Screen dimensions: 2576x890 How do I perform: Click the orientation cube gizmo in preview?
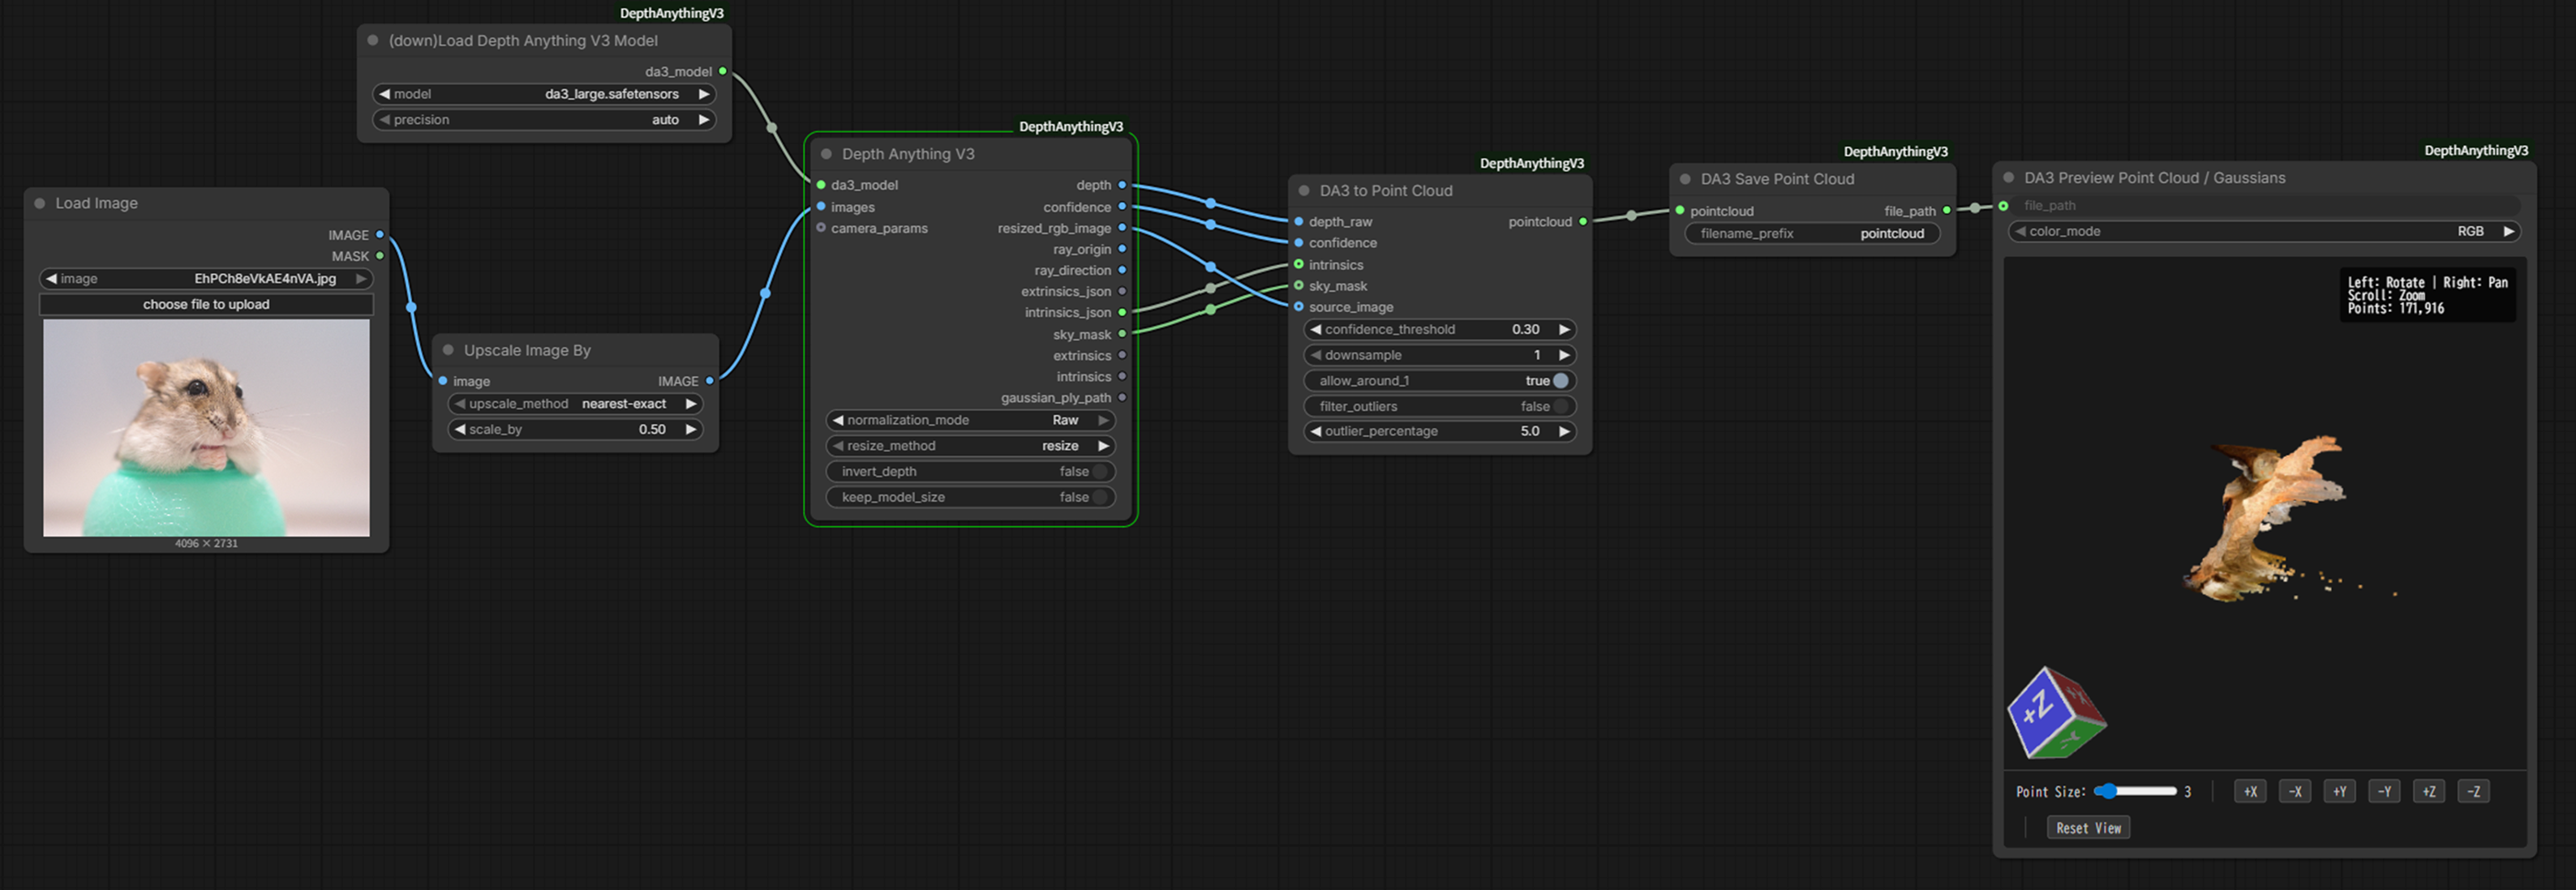[x=2056, y=713]
